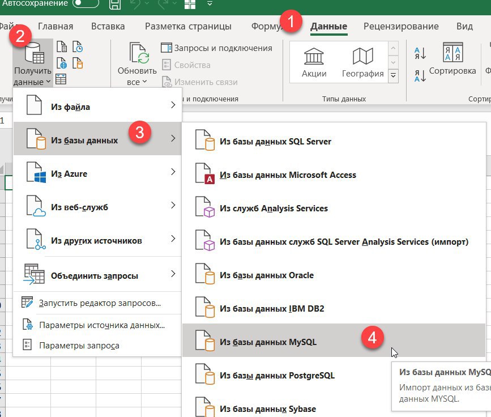The image size is (491, 417).
Task: Click the From Text/CSV file icon
Action: pyautogui.click(x=62, y=46)
